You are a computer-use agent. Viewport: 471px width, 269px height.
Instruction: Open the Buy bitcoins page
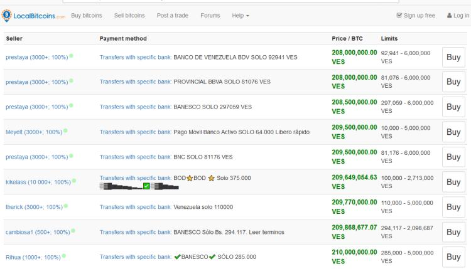click(87, 16)
